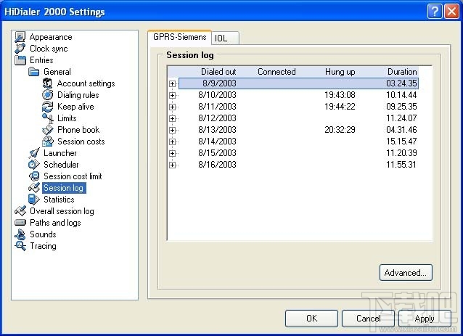Screen dimensions: 463x336
Task: Click the Session cost limit icon
Action: (33, 176)
